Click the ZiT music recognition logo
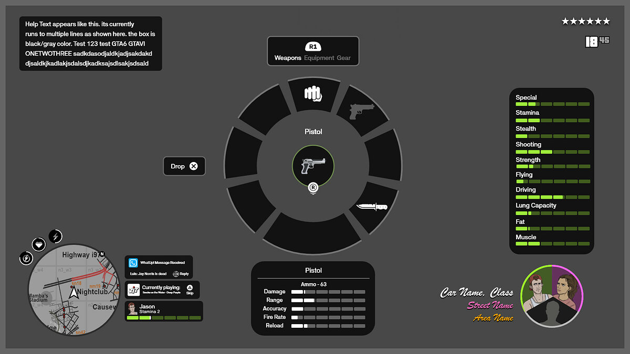The image size is (630, 354). [133, 289]
